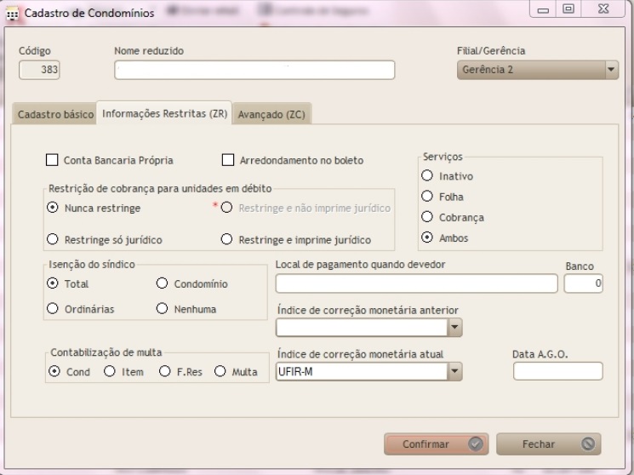
Task: Select Item for contabilização de multa
Action: (x=110, y=371)
